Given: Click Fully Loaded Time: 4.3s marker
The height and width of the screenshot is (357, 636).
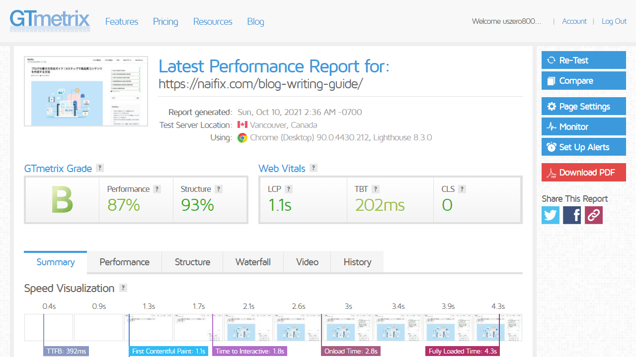Looking at the screenshot, I should (463, 351).
